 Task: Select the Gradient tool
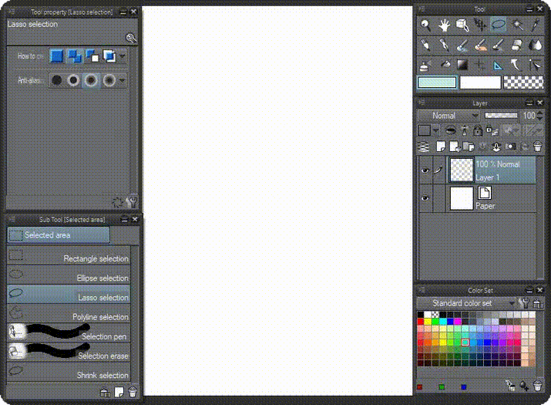[462, 64]
